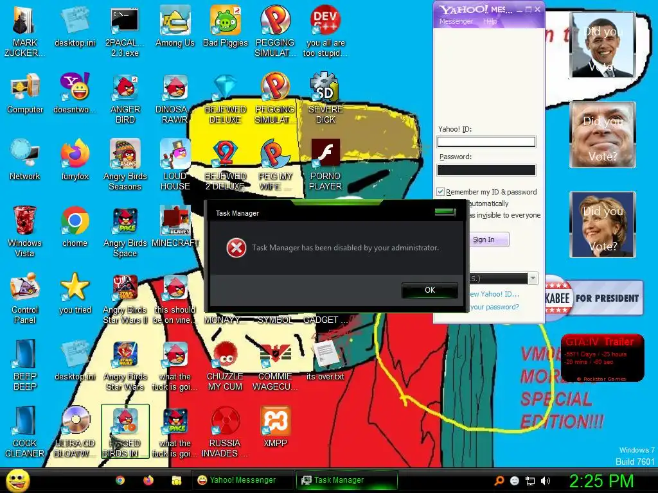Viewport: 658px width, 493px height.
Task: Launch Chrome from the taskbar
Action: pos(120,480)
